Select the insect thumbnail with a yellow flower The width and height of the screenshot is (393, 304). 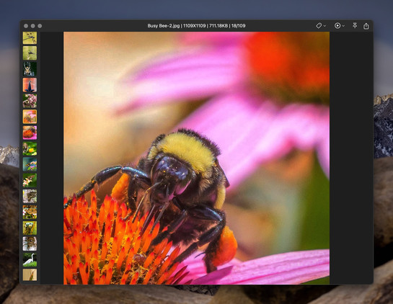click(30, 148)
